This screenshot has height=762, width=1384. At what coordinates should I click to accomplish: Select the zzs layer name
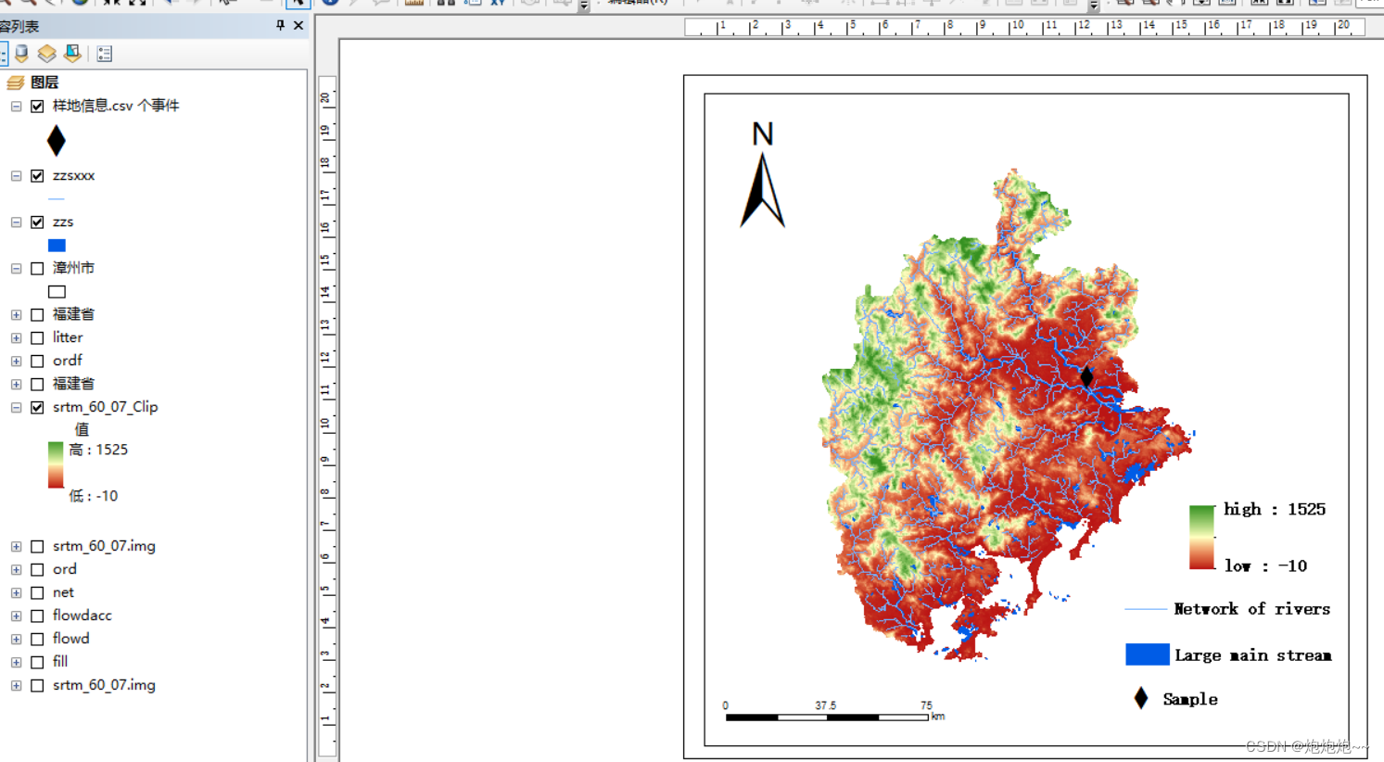pos(63,222)
